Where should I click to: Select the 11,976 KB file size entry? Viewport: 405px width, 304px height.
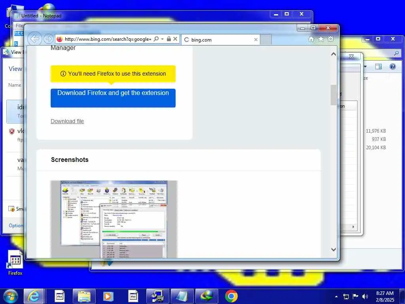coord(376,131)
